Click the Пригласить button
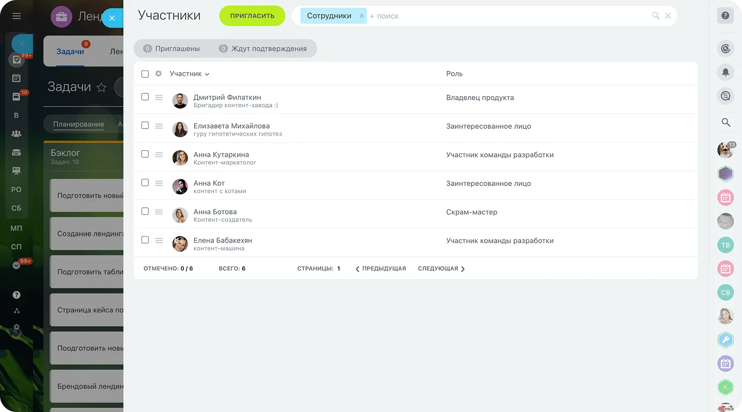 coord(252,16)
